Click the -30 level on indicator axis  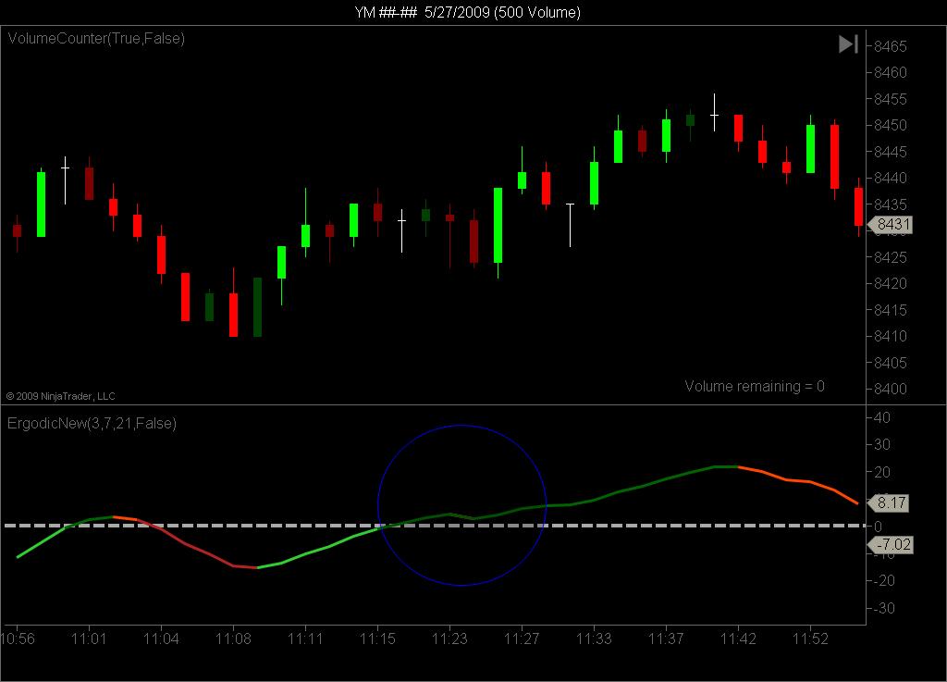(x=883, y=608)
